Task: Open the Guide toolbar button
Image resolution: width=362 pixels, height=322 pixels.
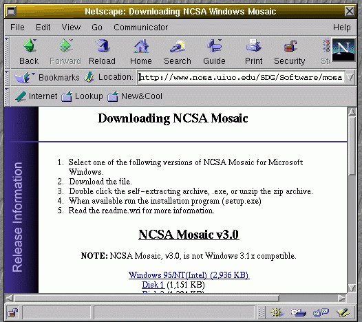Action: (x=214, y=52)
